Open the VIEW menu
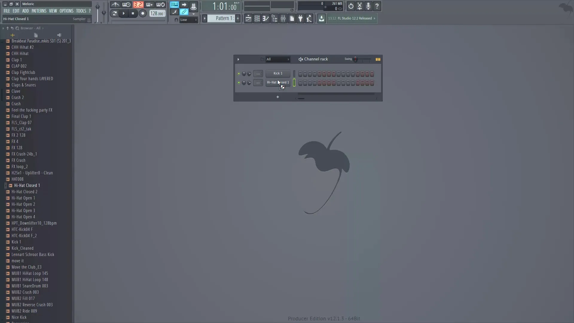The image size is (574, 323). [x=53, y=11]
